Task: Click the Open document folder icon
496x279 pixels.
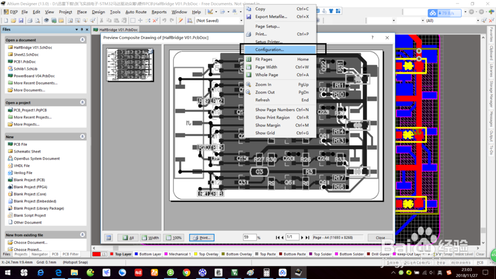Action: (13, 20)
